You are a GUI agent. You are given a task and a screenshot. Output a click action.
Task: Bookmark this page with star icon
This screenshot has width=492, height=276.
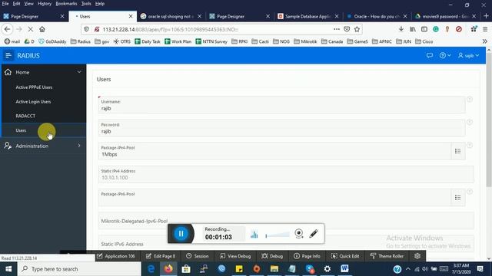(357, 29)
